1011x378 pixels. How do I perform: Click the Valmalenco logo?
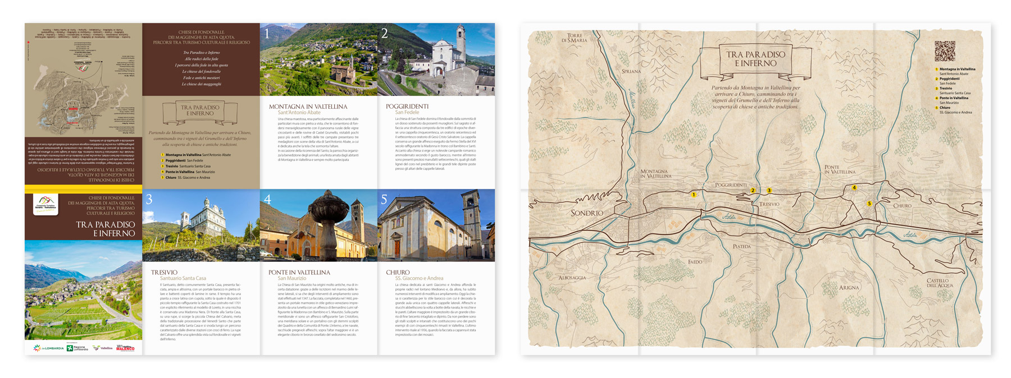125,348
